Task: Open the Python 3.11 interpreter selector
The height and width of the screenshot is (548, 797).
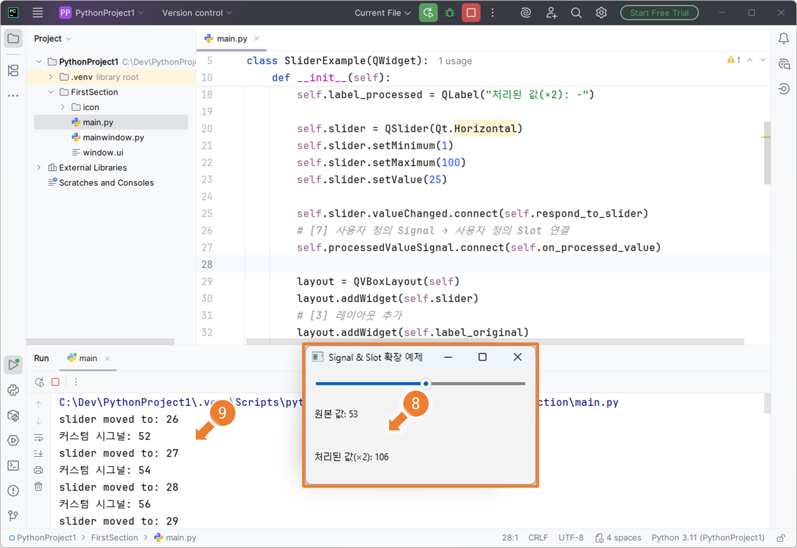Action: pyautogui.click(x=708, y=538)
